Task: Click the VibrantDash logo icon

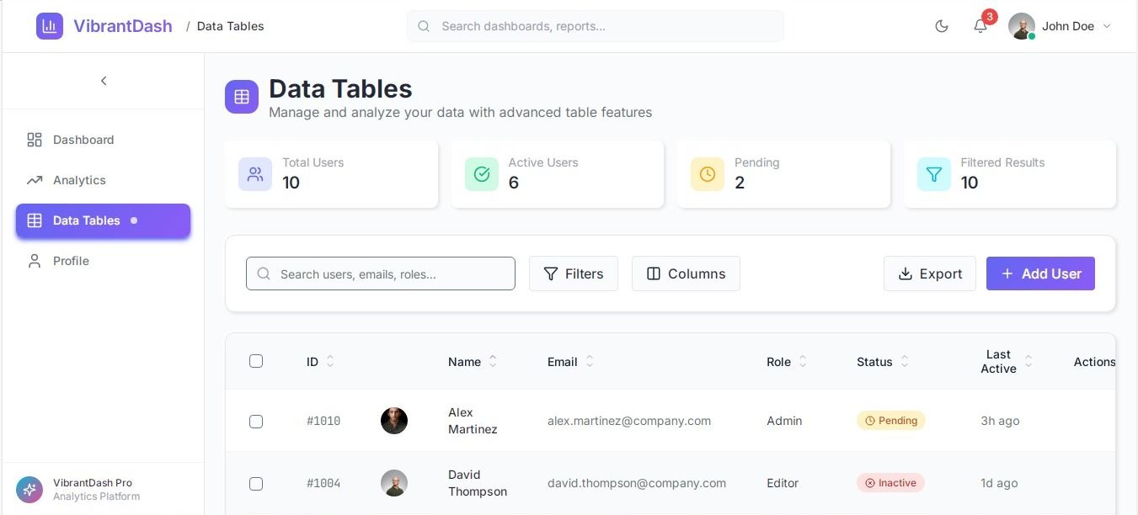Action: click(x=50, y=26)
